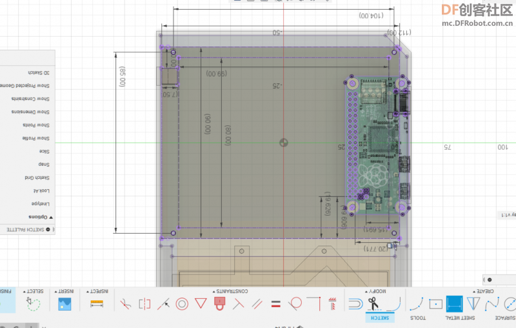Apply the Concentric constraint circles icon

[182, 303]
